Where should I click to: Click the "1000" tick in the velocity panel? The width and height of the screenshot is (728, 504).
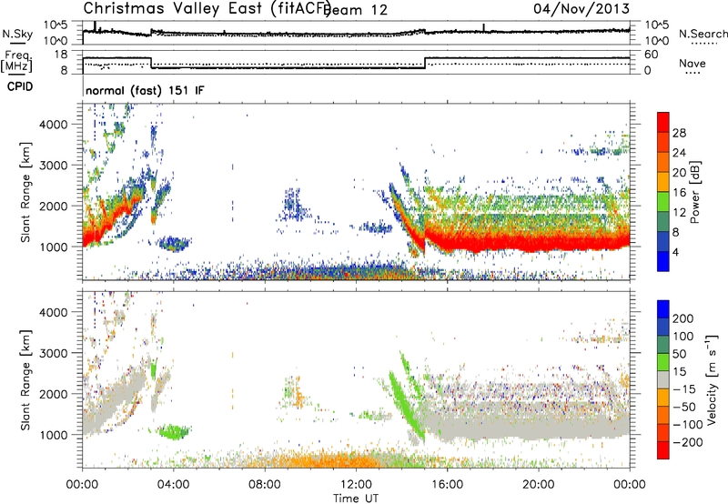coord(54,435)
